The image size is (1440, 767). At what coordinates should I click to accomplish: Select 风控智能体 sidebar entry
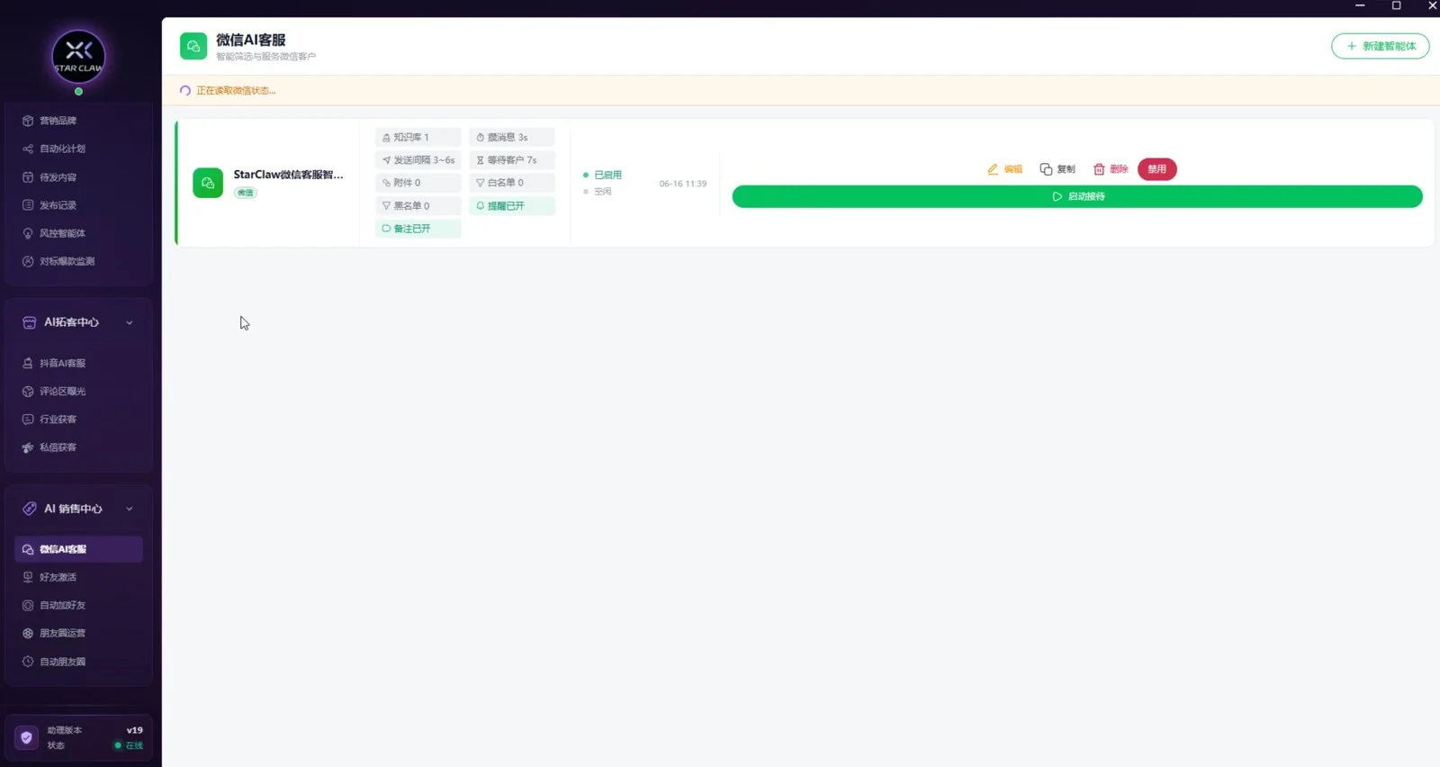pos(78,233)
